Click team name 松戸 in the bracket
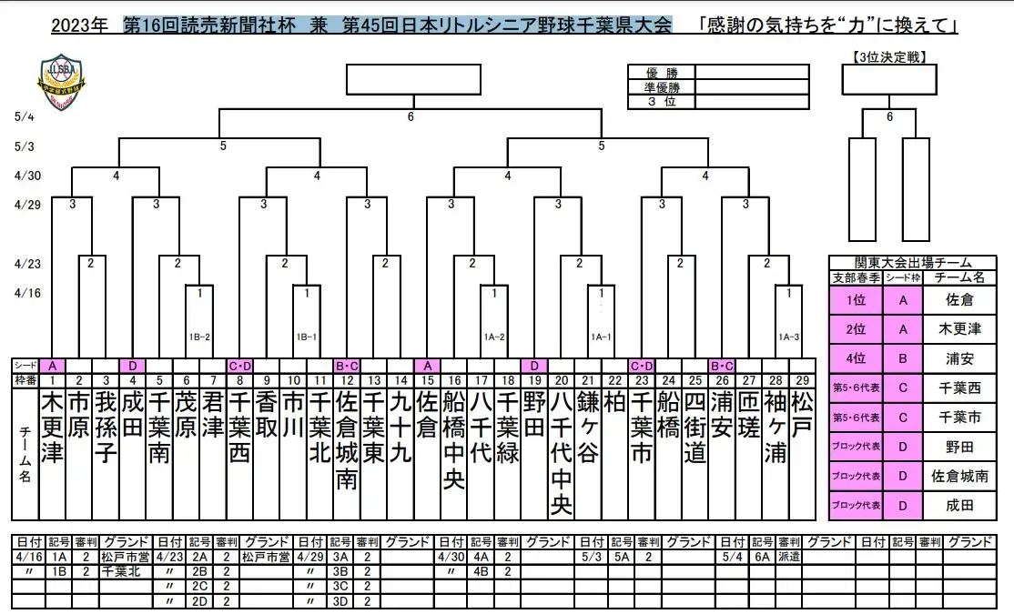Image resolution: width=1014 pixels, height=614 pixels. (x=802, y=414)
